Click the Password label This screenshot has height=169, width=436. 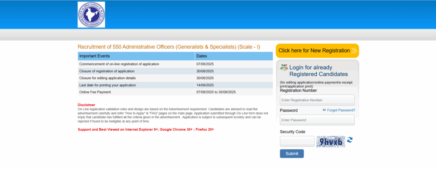pos(289,110)
